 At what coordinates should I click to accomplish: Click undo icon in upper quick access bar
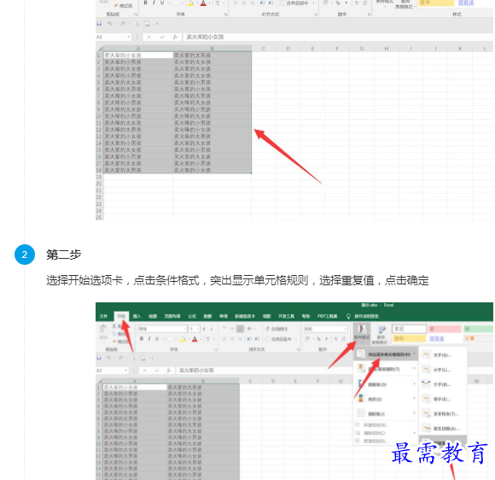point(109,24)
